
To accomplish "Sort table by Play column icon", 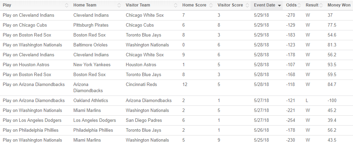I will [66, 5].
